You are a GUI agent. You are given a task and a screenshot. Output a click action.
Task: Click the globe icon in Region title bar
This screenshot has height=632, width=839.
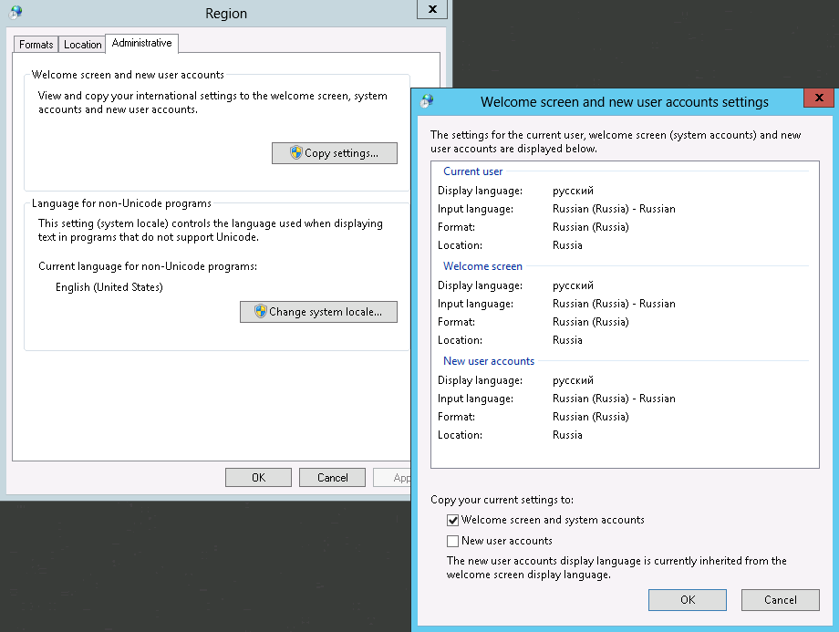16,13
